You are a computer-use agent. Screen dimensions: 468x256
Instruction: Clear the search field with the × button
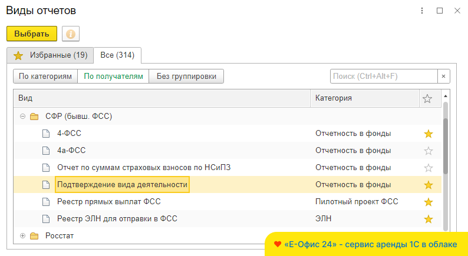click(x=443, y=76)
